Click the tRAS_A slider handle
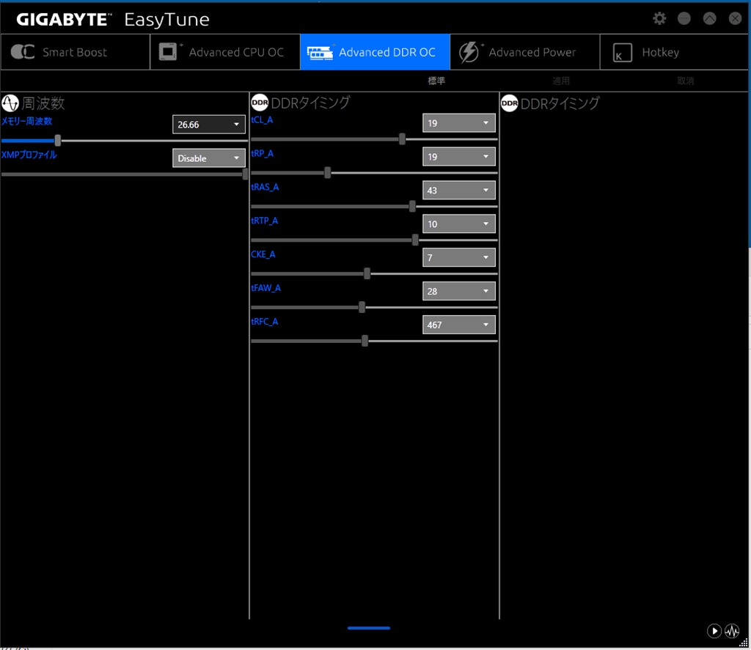This screenshot has height=650, width=751. [x=412, y=207]
